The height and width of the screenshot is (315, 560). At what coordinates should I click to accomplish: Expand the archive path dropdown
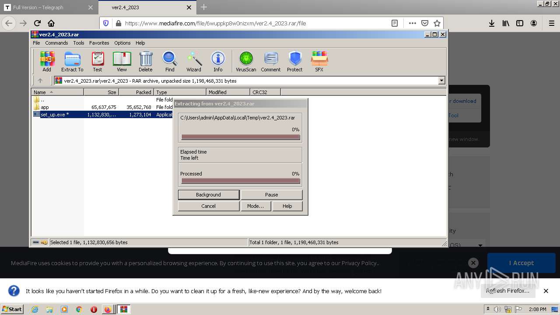(x=441, y=80)
